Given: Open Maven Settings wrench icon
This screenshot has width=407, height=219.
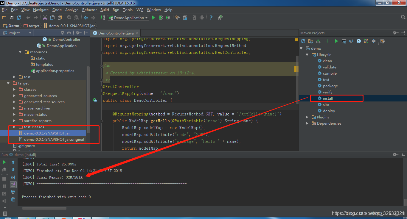Looking at the screenshot, I should (383, 41).
